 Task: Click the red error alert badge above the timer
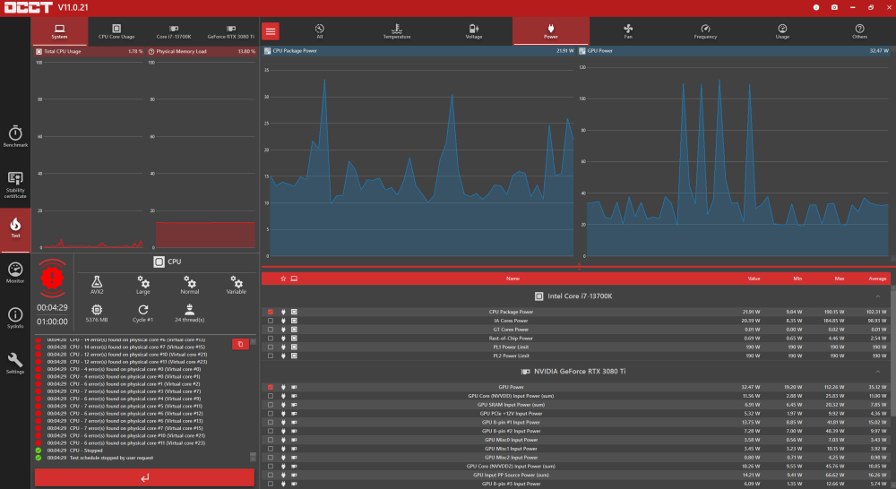52,279
